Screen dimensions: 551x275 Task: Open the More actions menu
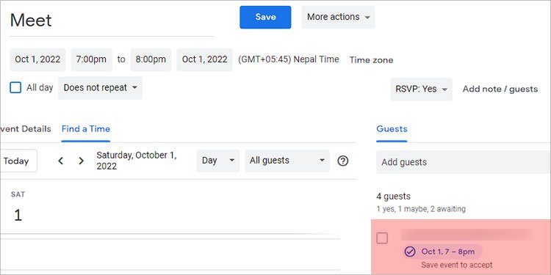[338, 17]
